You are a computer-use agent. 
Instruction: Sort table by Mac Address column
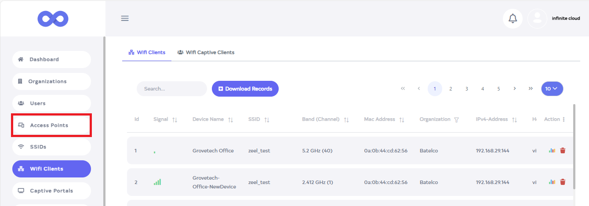401,119
